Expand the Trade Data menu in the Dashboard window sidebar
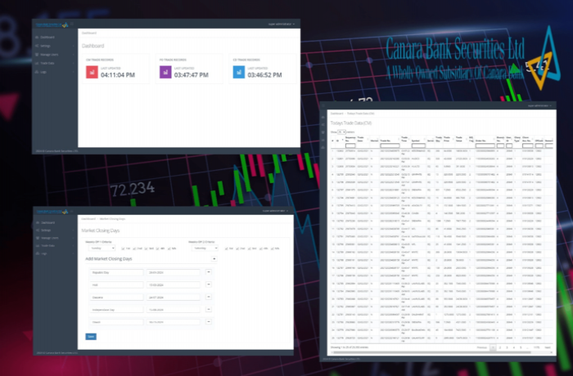573x376 pixels. pos(55,63)
